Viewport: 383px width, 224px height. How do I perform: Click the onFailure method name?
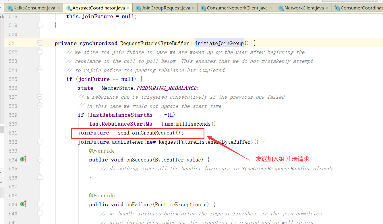139,204
